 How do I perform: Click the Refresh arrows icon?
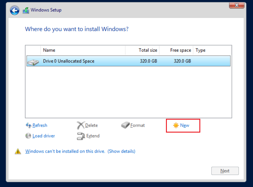pyautogui.click(x=29, y=125)
